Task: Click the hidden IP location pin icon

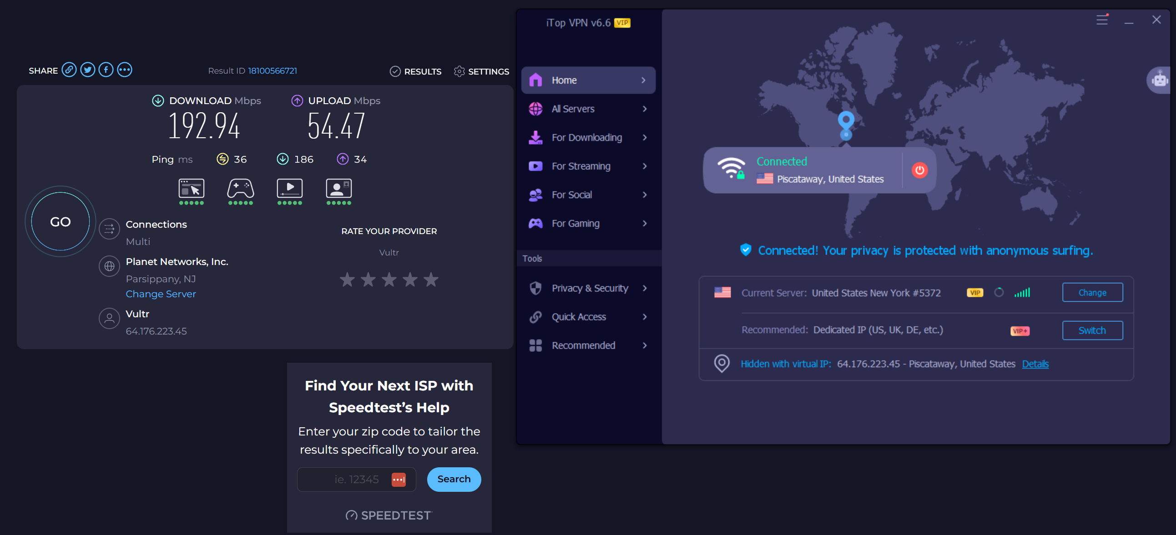Action: 722,364
